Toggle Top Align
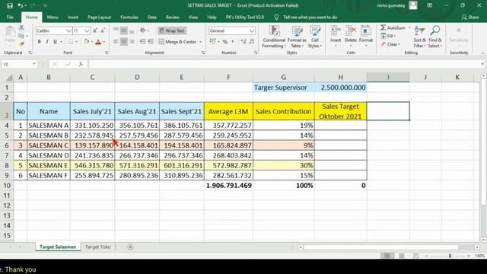The height and width of the screenshot is (274, 487). 116,30
